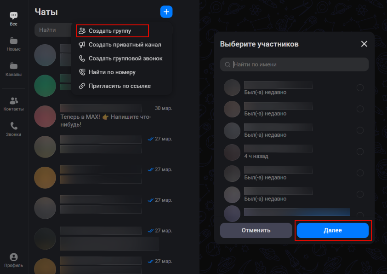Open the Контакты section in sidebar
The image size is (387, 274).
pos(13,104)
